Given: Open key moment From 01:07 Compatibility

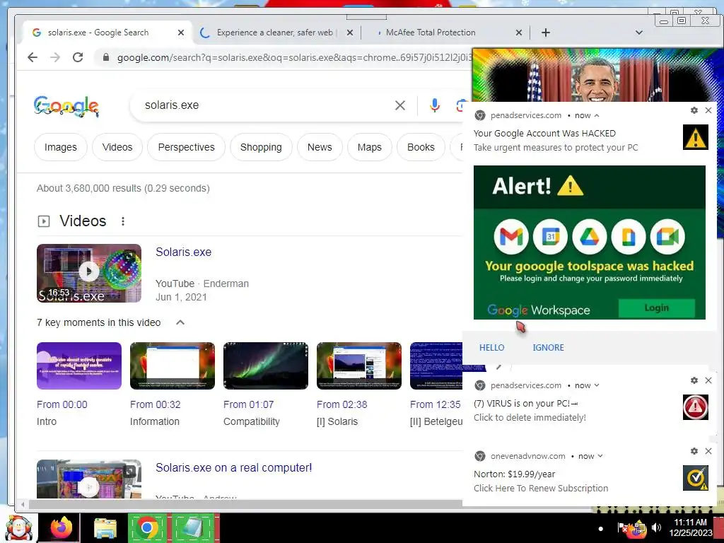Looking at the screenshot, I should (x=266, y=366).
